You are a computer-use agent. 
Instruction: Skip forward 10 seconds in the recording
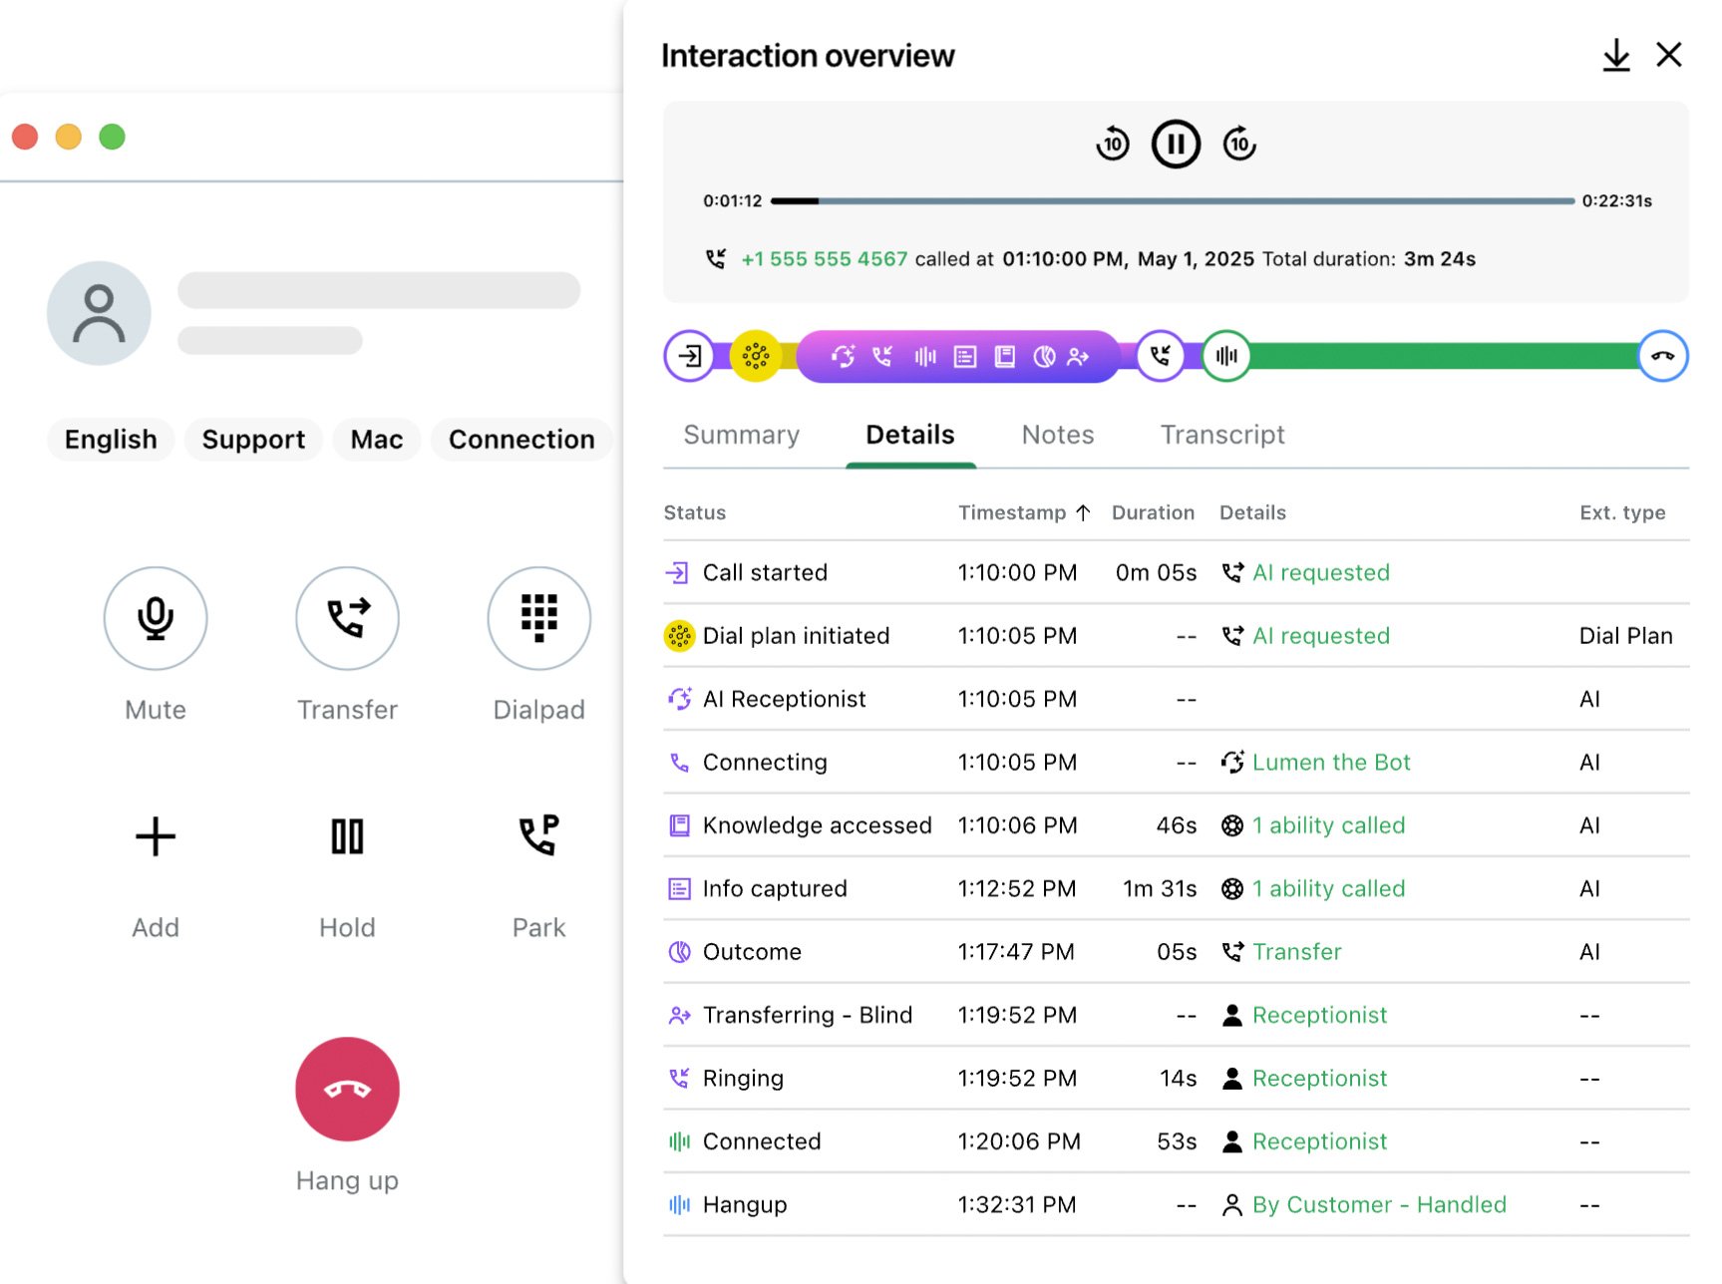point(1238,143)
